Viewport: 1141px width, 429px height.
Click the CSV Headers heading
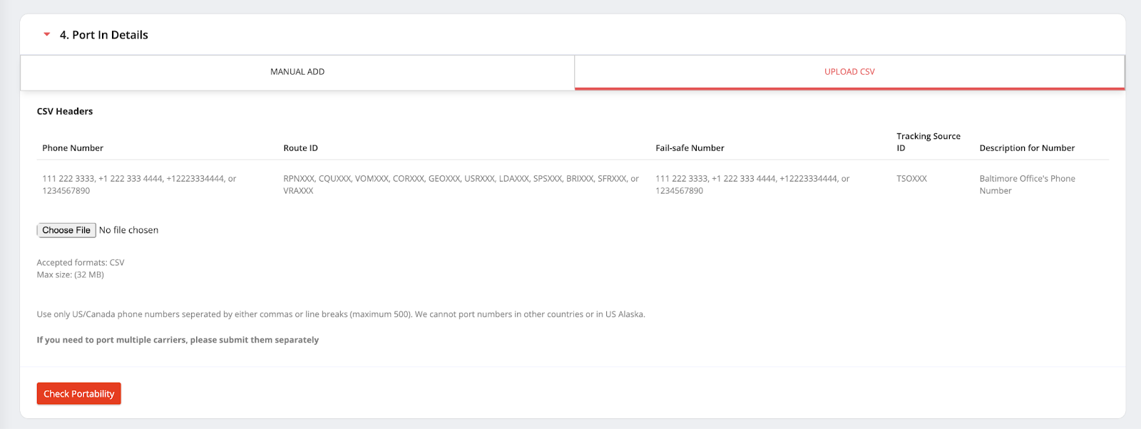click(x=65, y=111)
